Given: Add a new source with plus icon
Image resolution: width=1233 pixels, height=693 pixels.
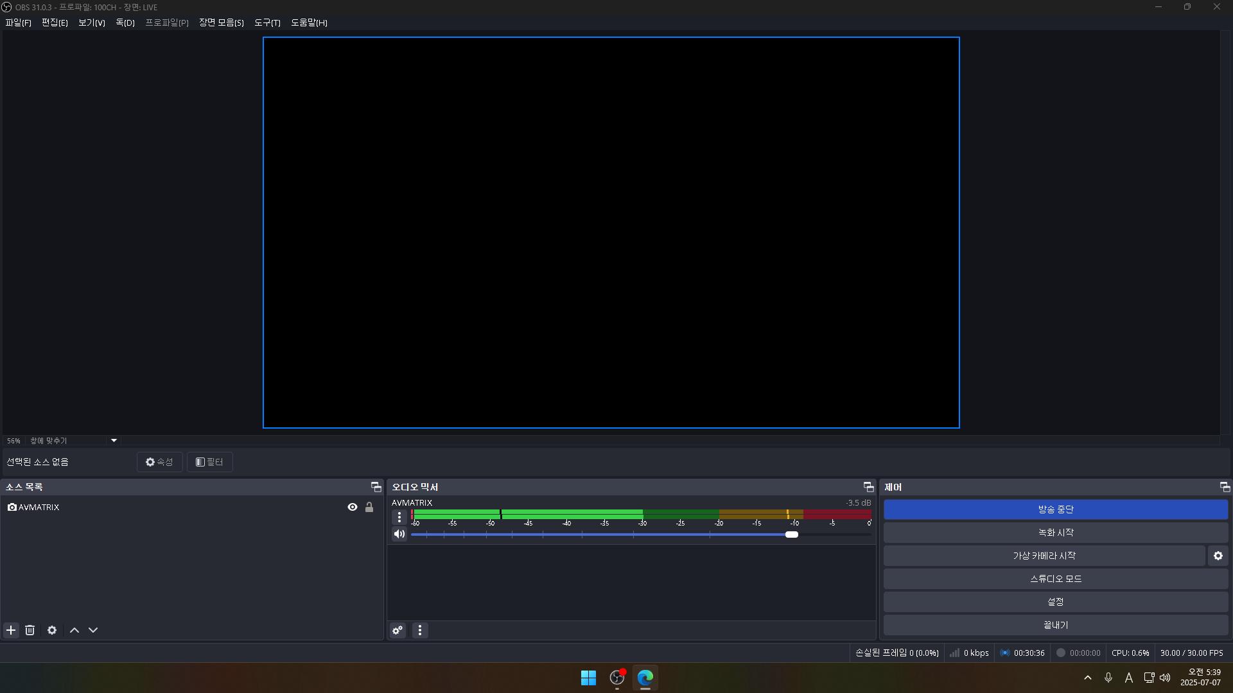Looking at the screenshot, I should point(11,630).
